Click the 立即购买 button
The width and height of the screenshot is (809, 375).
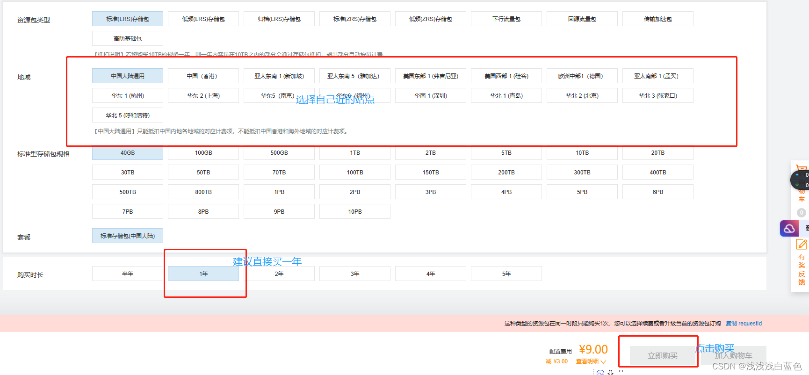tap(663, 356)
